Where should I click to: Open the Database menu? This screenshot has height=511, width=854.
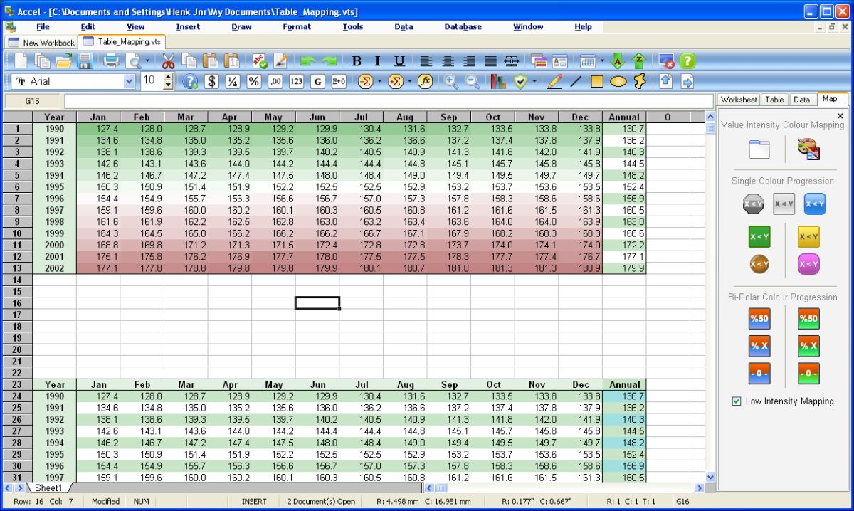click(x=463, y=26)
